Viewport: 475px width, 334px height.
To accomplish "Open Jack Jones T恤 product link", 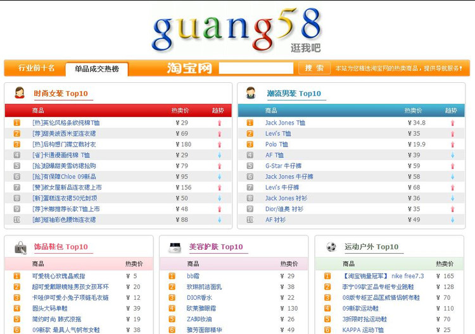I will pyautogui.click(x=286, y=123).
